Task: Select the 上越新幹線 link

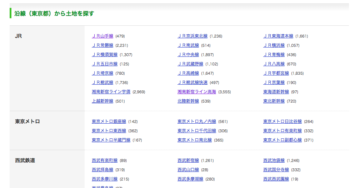Action: [x=102, y=101]
